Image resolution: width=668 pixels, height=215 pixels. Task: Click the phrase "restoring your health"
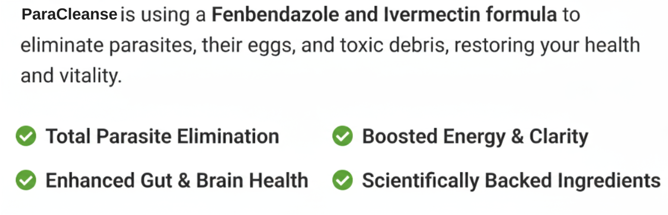(547, 45)
